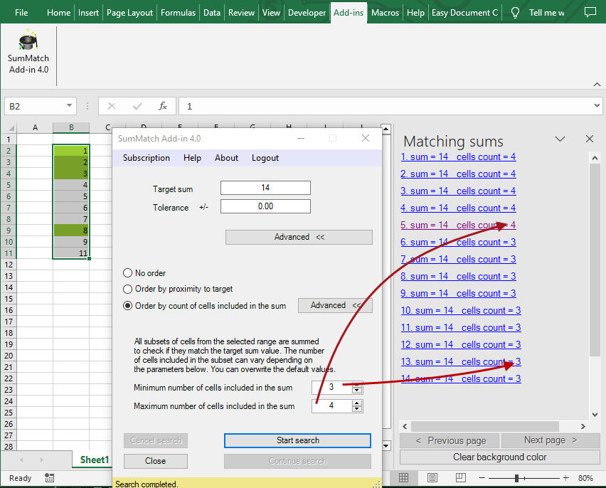
Task: Switch to the Developer ribbon tab
Action: point(307,12)
